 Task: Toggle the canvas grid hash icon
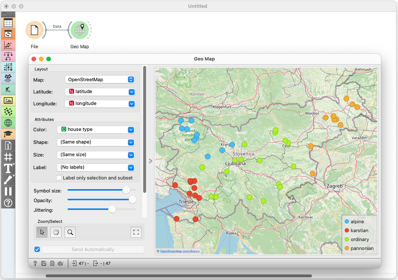tap(8, 157)
